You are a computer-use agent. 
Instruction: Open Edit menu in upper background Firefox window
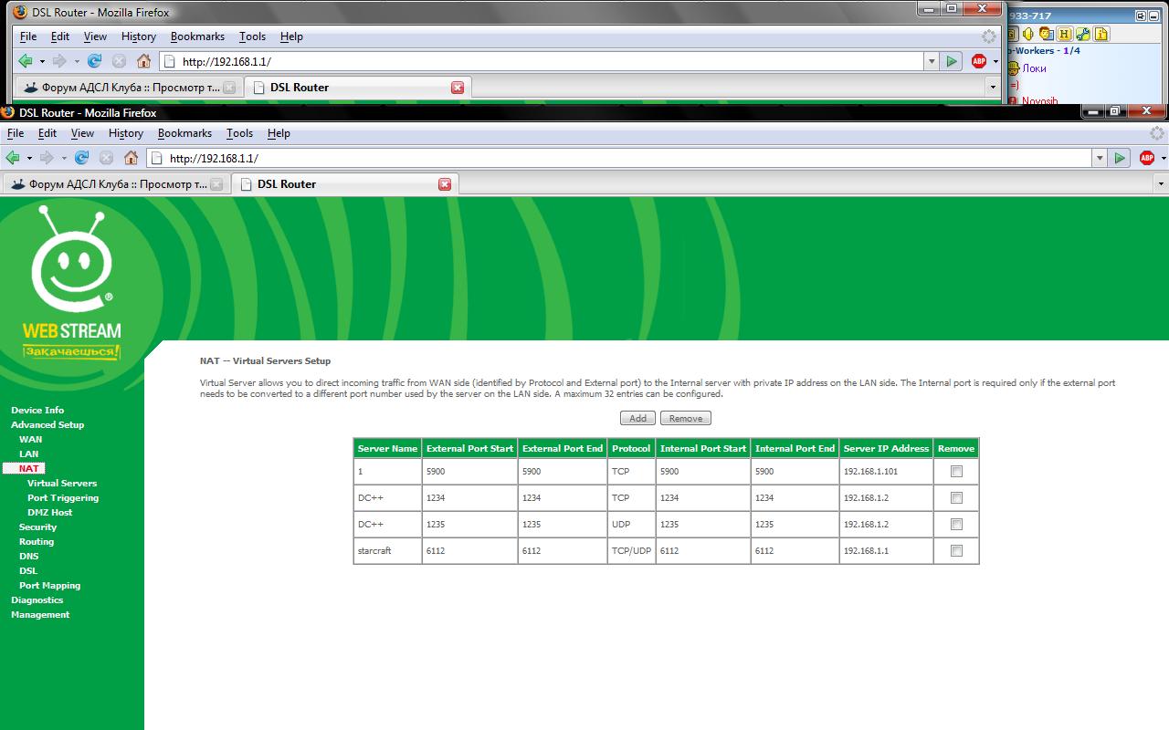(x=60, y=36)
